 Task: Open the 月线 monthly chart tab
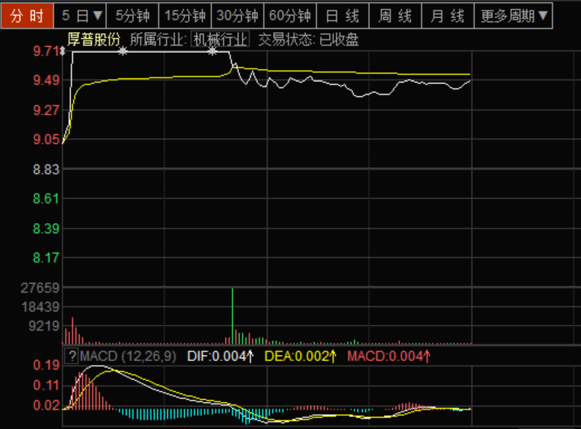click(x=448, y=16)
